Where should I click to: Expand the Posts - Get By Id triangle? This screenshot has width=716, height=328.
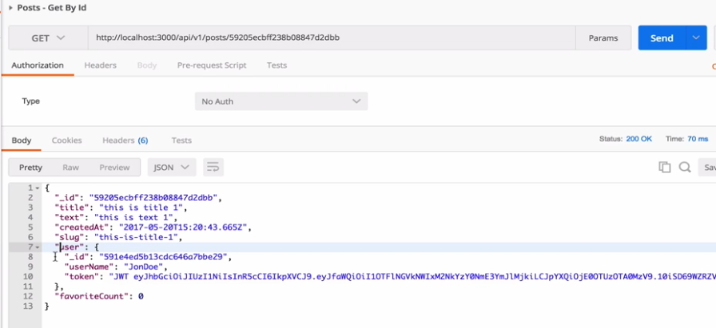(x=10, y=8)
